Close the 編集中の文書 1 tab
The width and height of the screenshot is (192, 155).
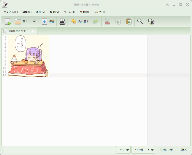pos(33,31)
